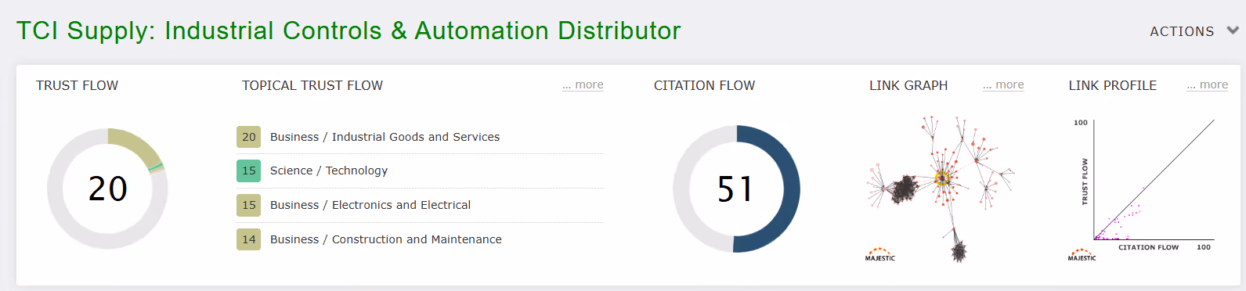Click 15 Electronics and Electrical badge
1246x291 pixels.
coord(249,205)
